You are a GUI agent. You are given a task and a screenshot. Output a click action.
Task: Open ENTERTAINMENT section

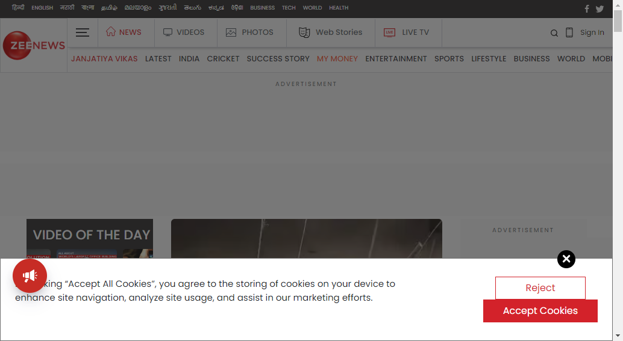[396, 59]
